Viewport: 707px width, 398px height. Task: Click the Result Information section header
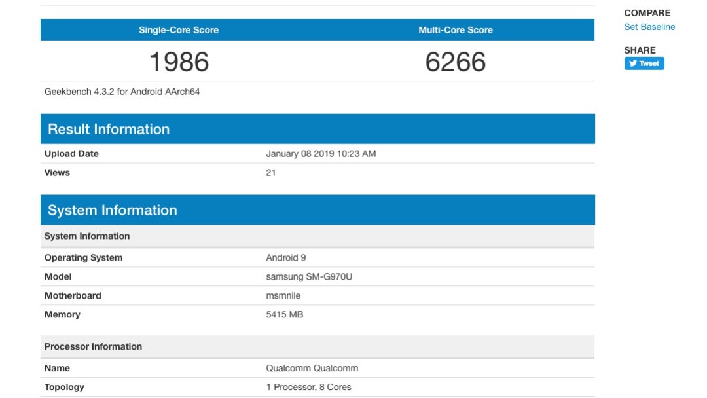click(317, 129)
